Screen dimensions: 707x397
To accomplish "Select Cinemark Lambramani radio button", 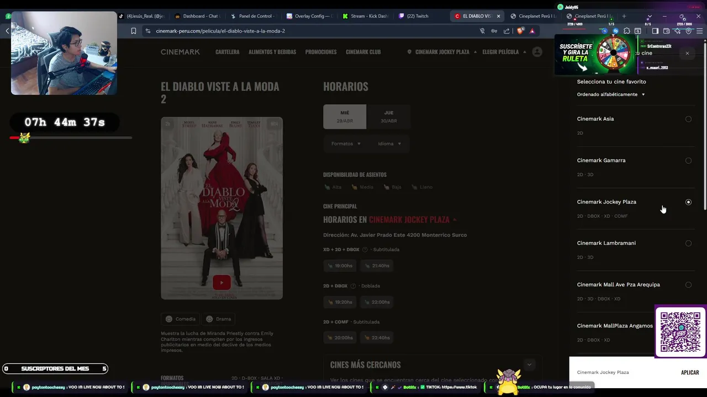I will coord(688,243).
